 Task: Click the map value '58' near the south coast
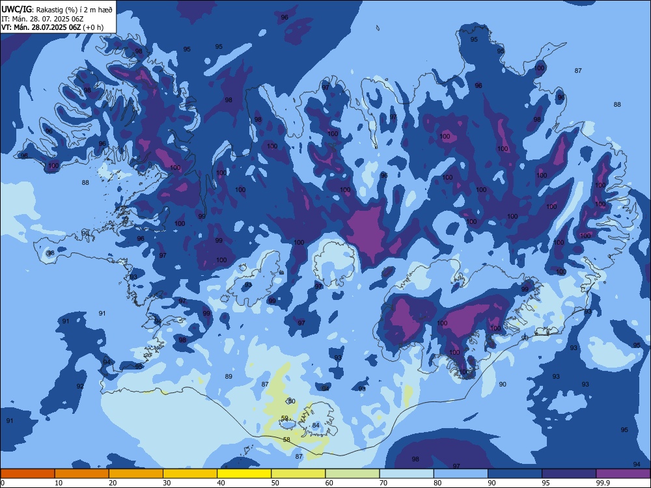coord(286,439)
